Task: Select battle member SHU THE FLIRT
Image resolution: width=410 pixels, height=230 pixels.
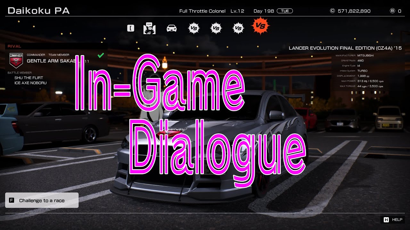Action: [x=29, y=78]
